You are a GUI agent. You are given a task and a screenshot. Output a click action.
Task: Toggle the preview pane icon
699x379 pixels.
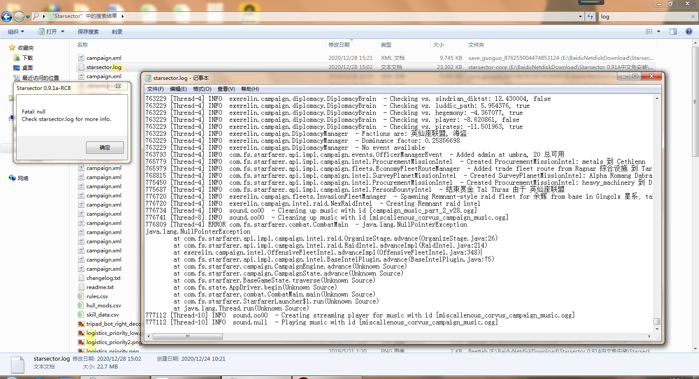pos(673,31)
